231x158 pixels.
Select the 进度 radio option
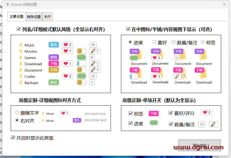pos(130,42)
